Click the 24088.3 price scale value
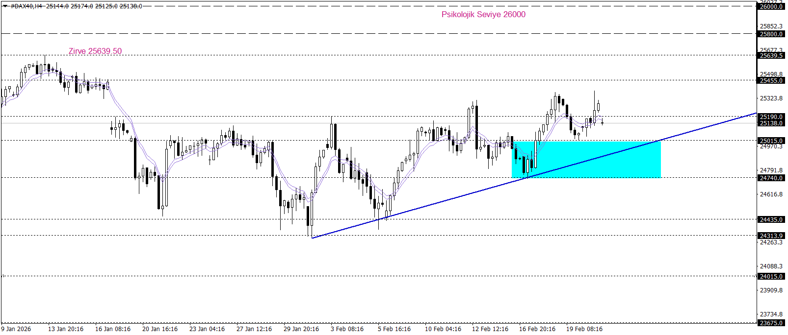The height and width of the screenshot is (335, 788). (x=771, y=266)
